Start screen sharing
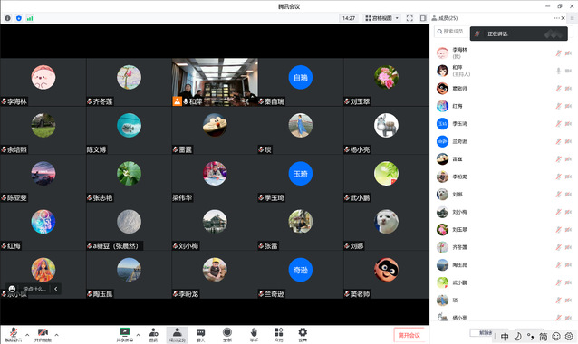Viewport: 578px width, 344px height. click(x=125, y=334)
